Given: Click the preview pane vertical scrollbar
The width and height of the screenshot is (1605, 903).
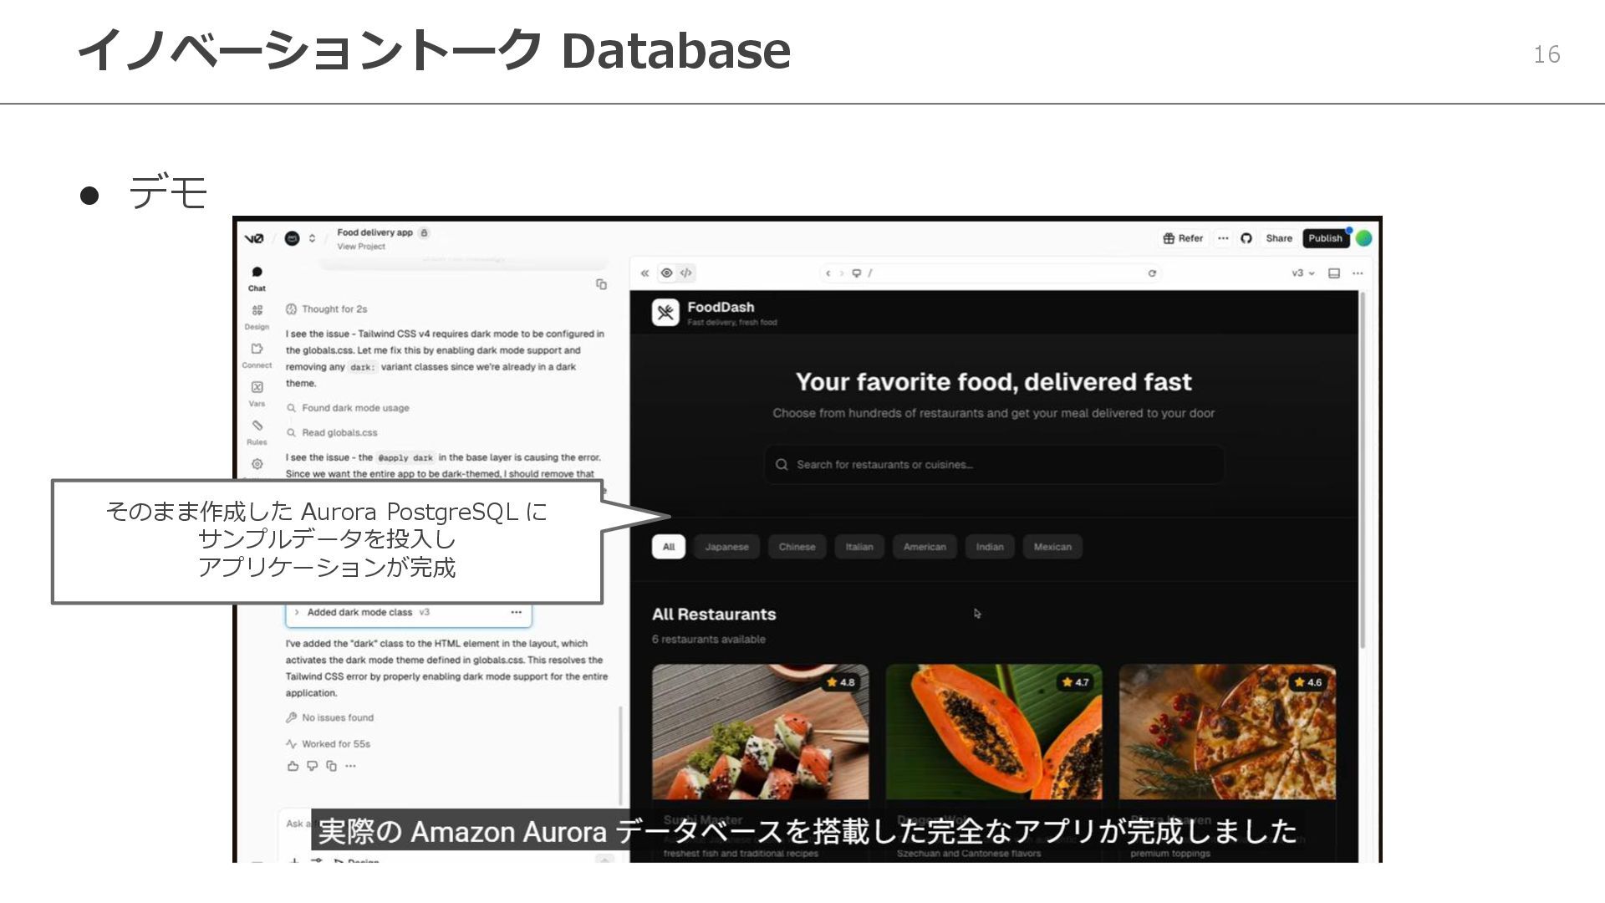Looking at the screenshot, I should pyautogui.click(x=1362, y=468).
